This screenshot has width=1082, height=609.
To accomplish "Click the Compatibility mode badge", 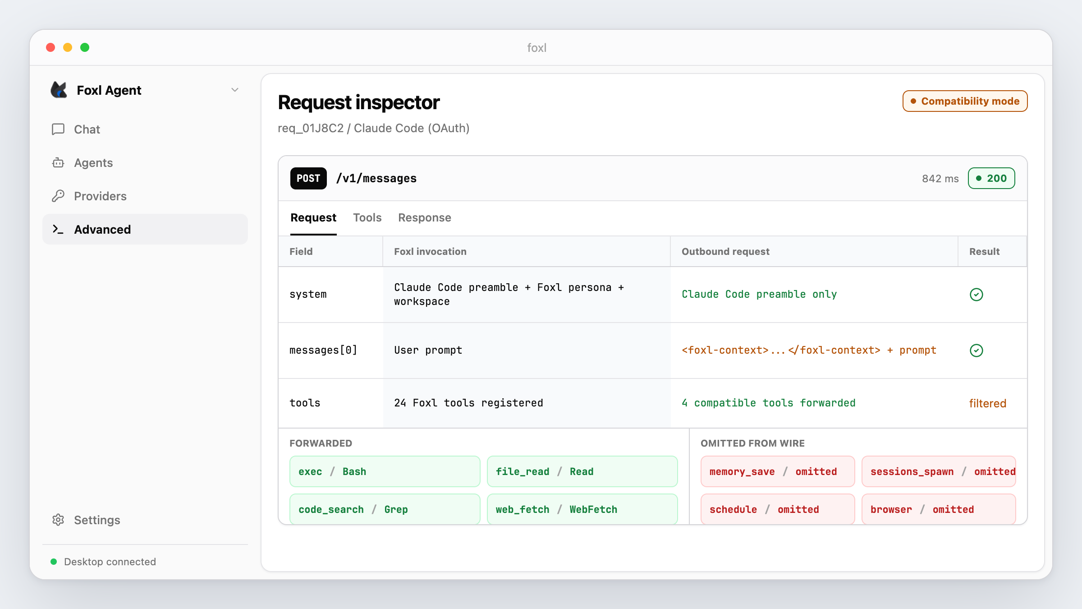I will coord(965,101).
